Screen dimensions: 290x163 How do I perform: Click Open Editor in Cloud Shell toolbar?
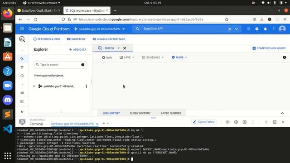pos(204,122)
